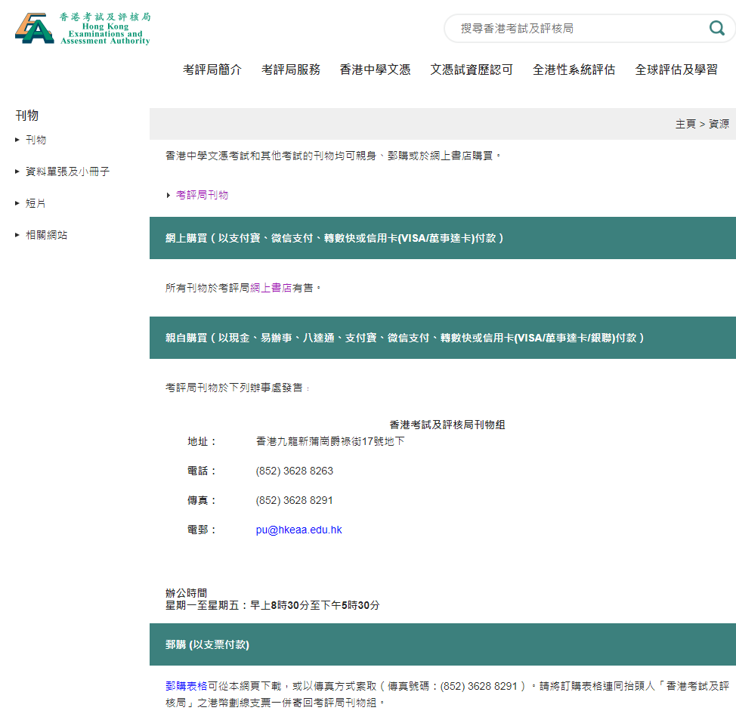Viewport: 736px width, 723px height.
Task: Click the search magnifier icon
Action: click(716, 28)
